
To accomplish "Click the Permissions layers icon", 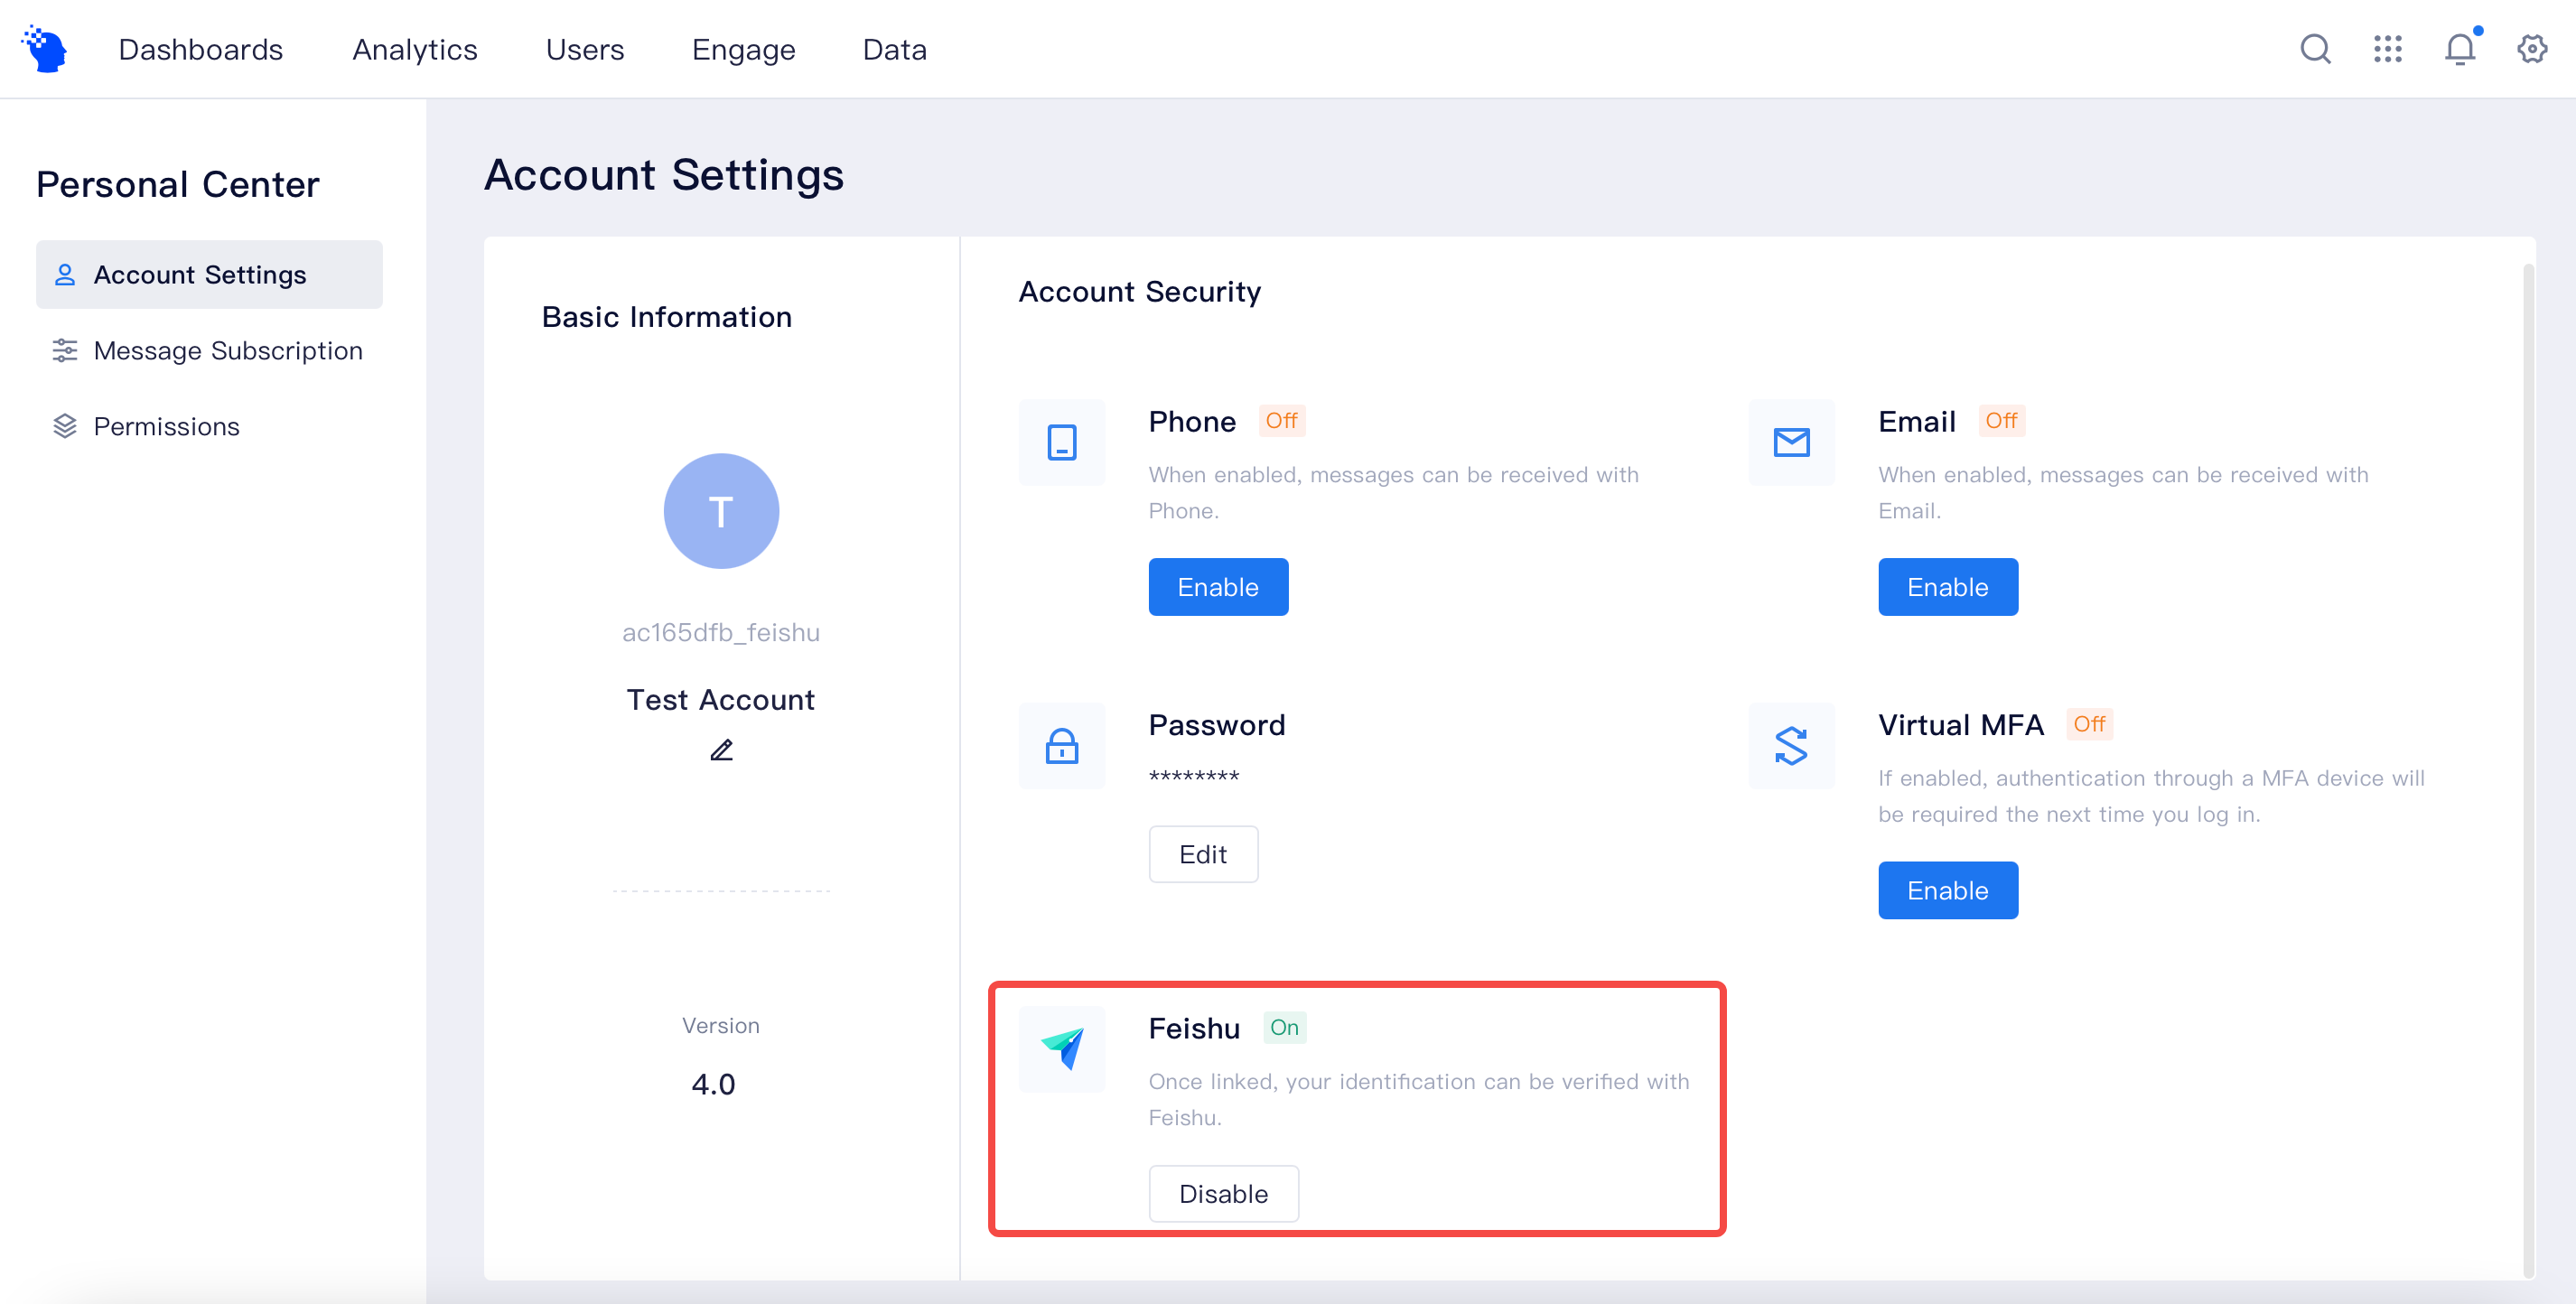I will coord(65,426).
